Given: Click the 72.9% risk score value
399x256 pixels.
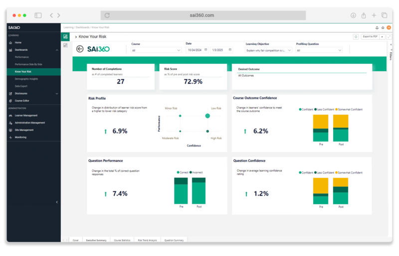Looking at the screenshot, I should (193, 82).
